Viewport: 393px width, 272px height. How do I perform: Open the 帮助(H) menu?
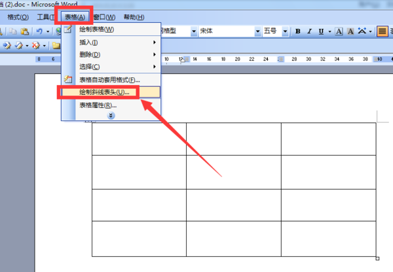(134, 17)
